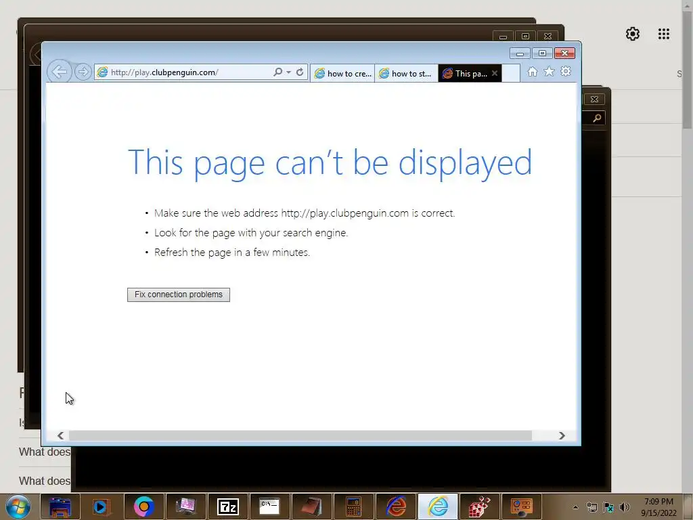The image size is (693, 520).
Task: Open the file explorer taskbar icon
Action: (x=60, y=506)
